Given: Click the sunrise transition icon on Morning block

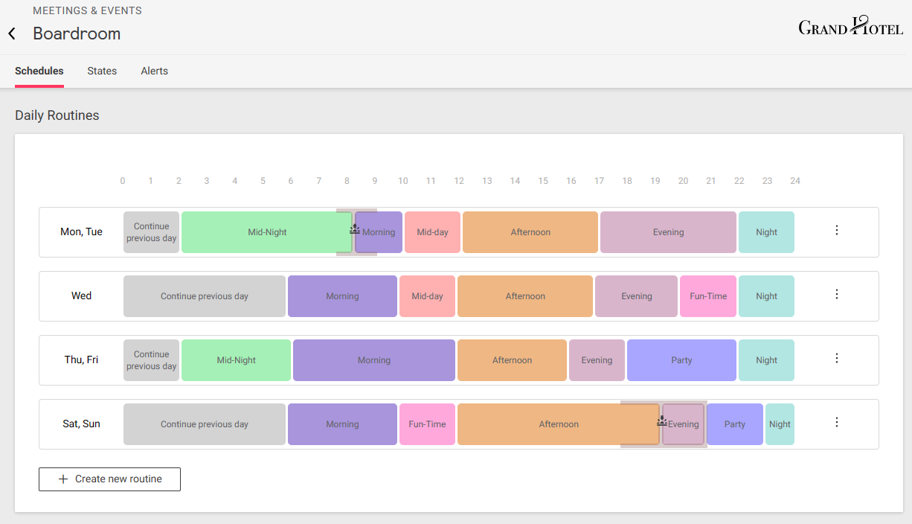Looking at the screenshot, I should pyautogui.click(x=356, y=231).
